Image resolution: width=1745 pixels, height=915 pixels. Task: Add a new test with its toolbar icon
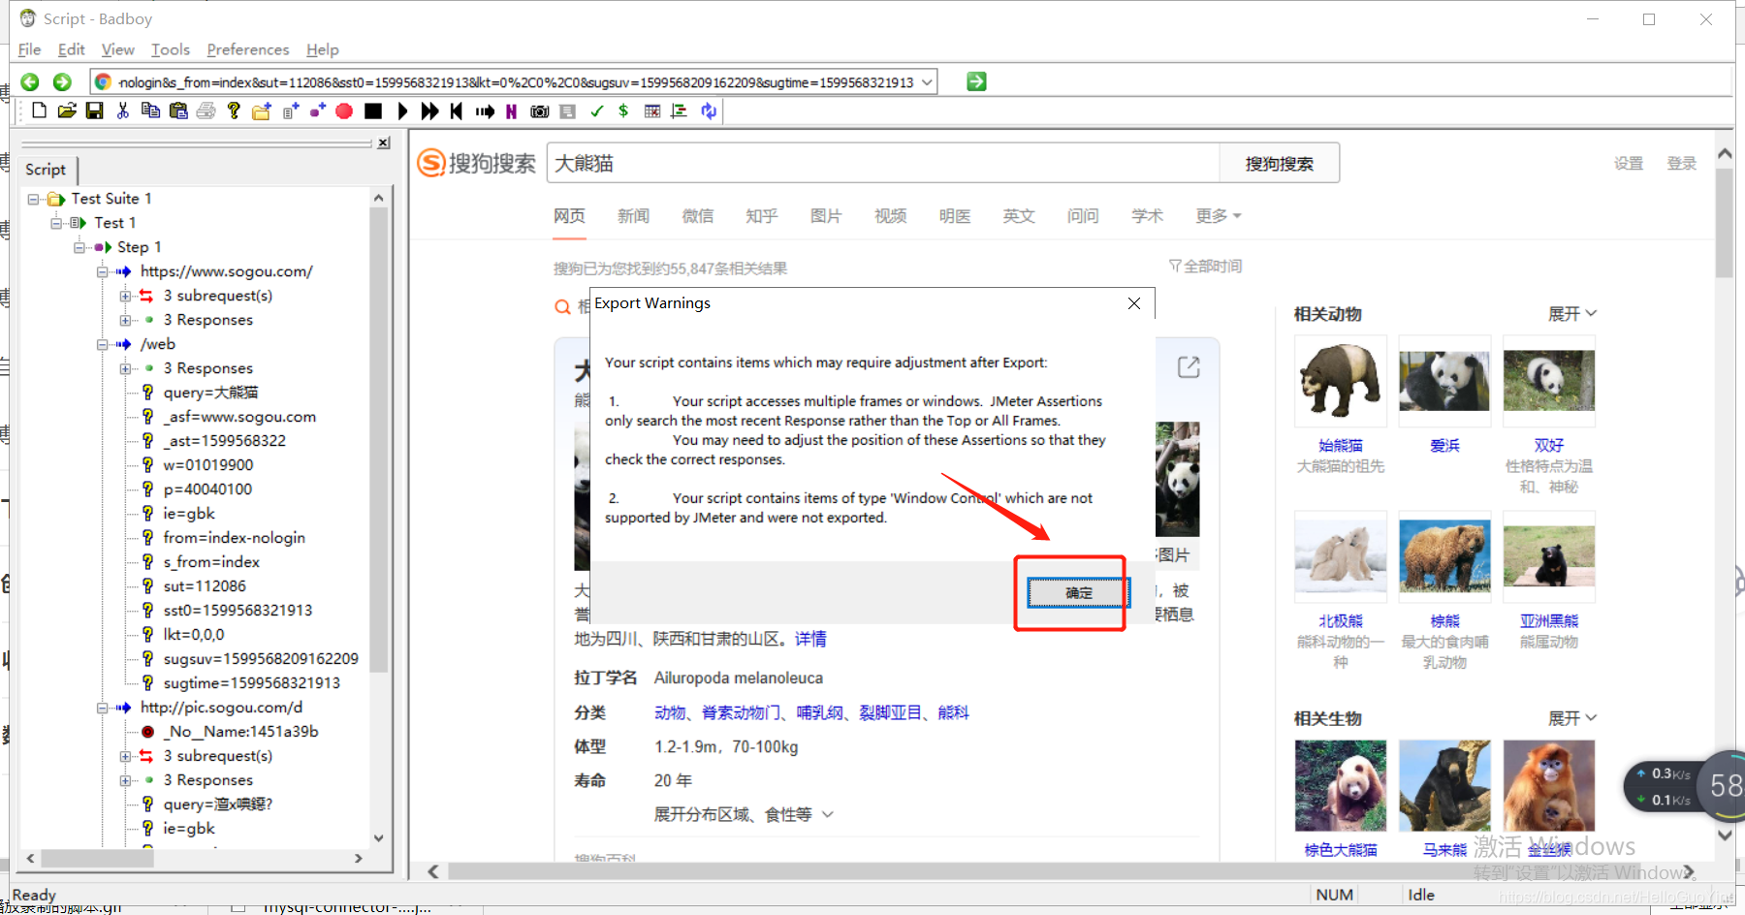(290, 110)
